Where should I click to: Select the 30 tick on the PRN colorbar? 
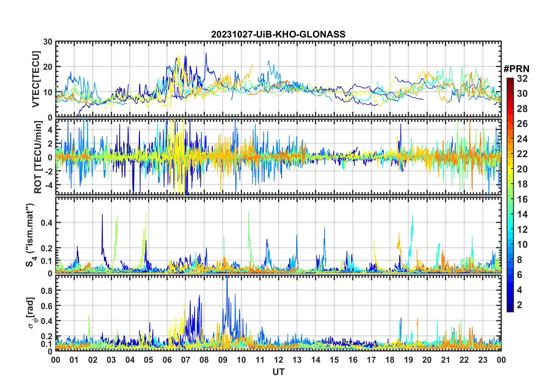coord(522,94)
